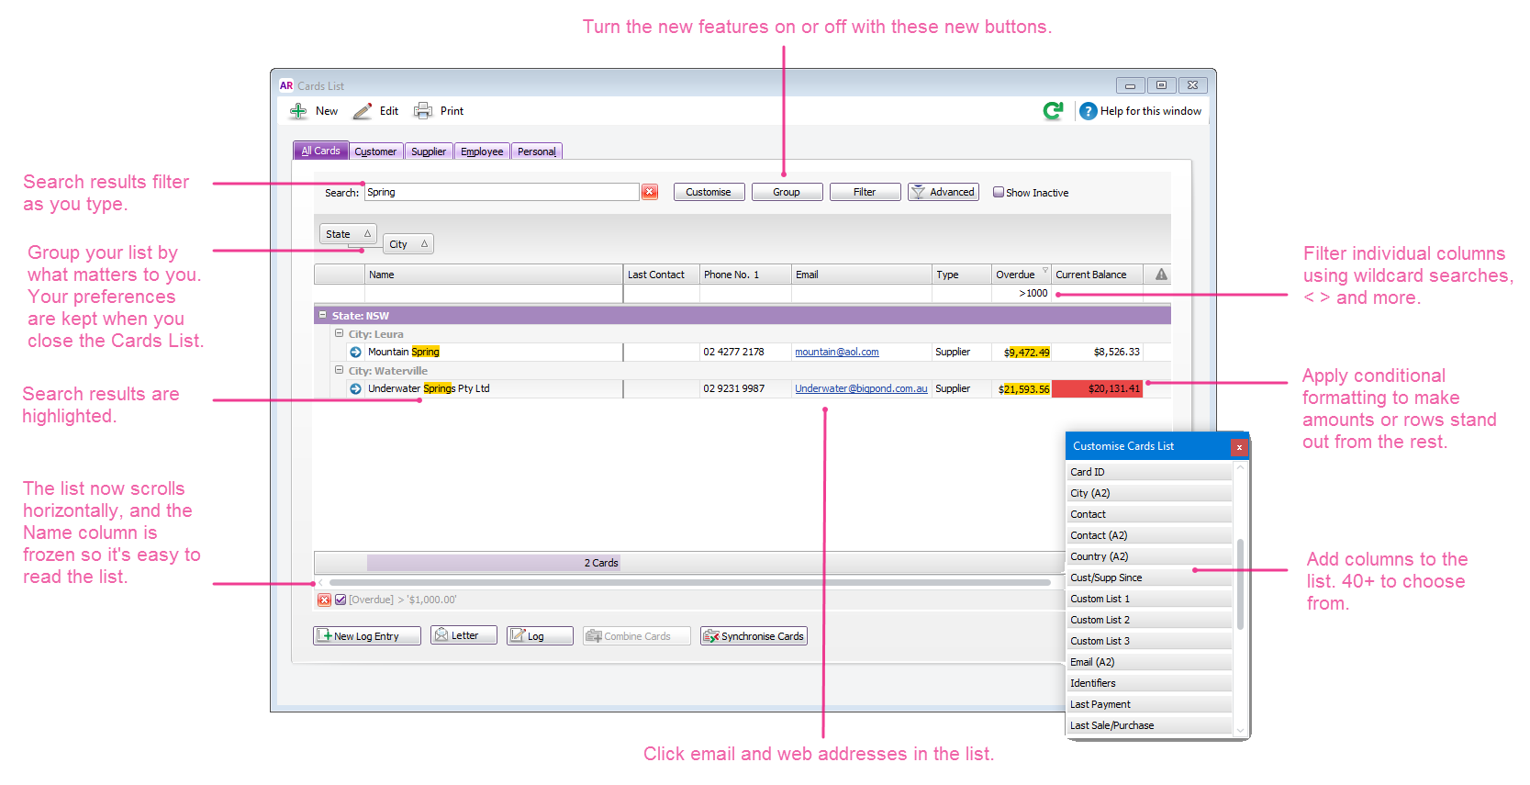Click the scroll down arrow in Customise list
The image size is (1530, 785).
point(1240,731)
